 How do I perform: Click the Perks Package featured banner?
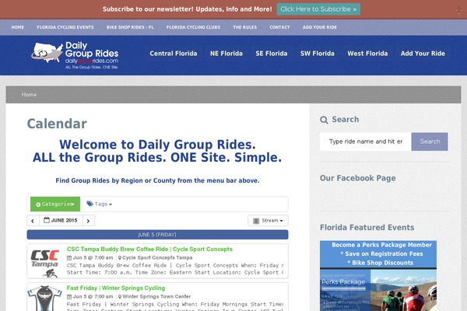(378, 276)
